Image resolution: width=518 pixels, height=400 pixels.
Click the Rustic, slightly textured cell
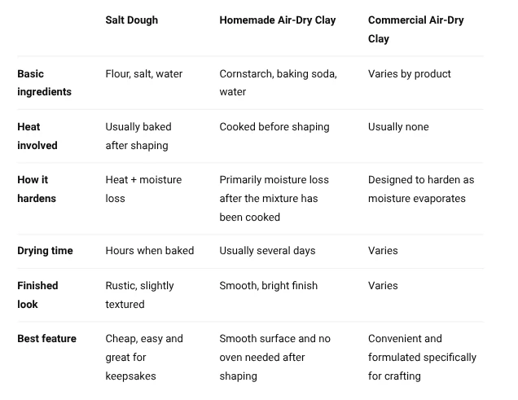click(139, 295)
